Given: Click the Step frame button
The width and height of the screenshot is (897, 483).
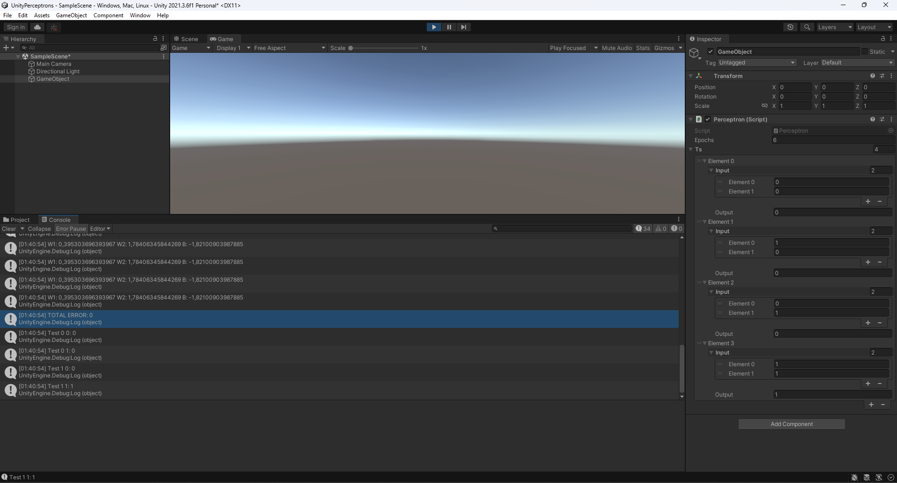Looking at the screenshot, I should coord(463,27).
